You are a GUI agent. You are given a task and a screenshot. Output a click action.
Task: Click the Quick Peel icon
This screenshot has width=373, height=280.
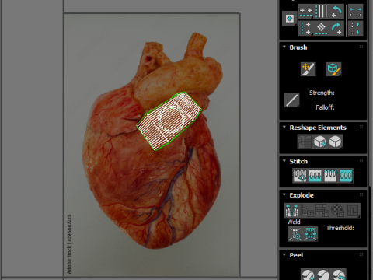point(308,275)
